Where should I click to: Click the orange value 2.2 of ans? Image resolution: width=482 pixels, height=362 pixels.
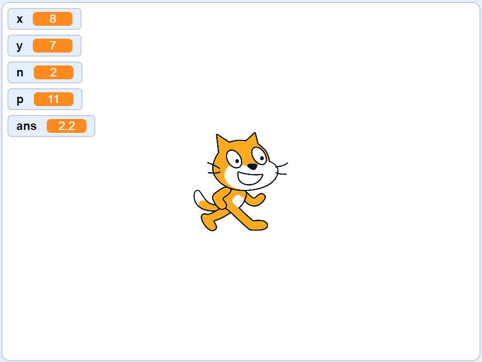click(x=67, y=126)
